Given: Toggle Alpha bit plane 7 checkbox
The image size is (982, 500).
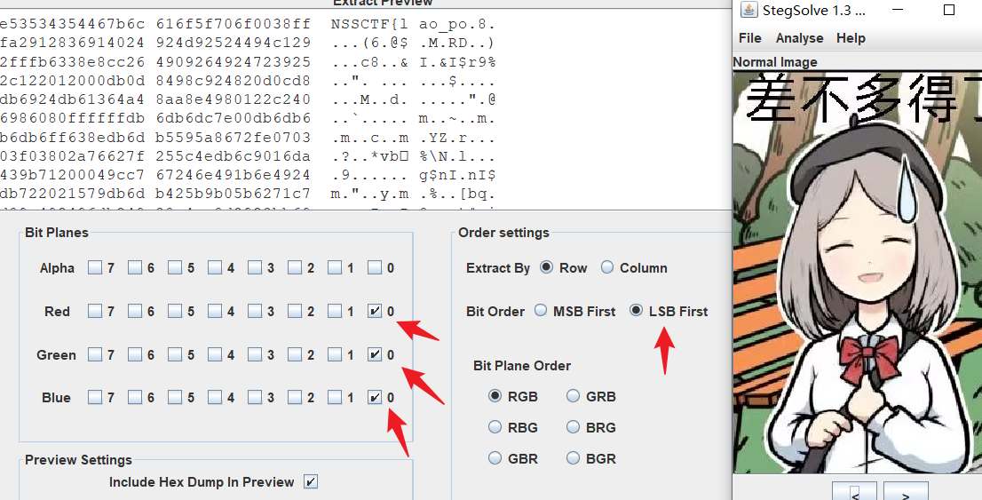Looking at the screenshot, I should coord(95,268).
